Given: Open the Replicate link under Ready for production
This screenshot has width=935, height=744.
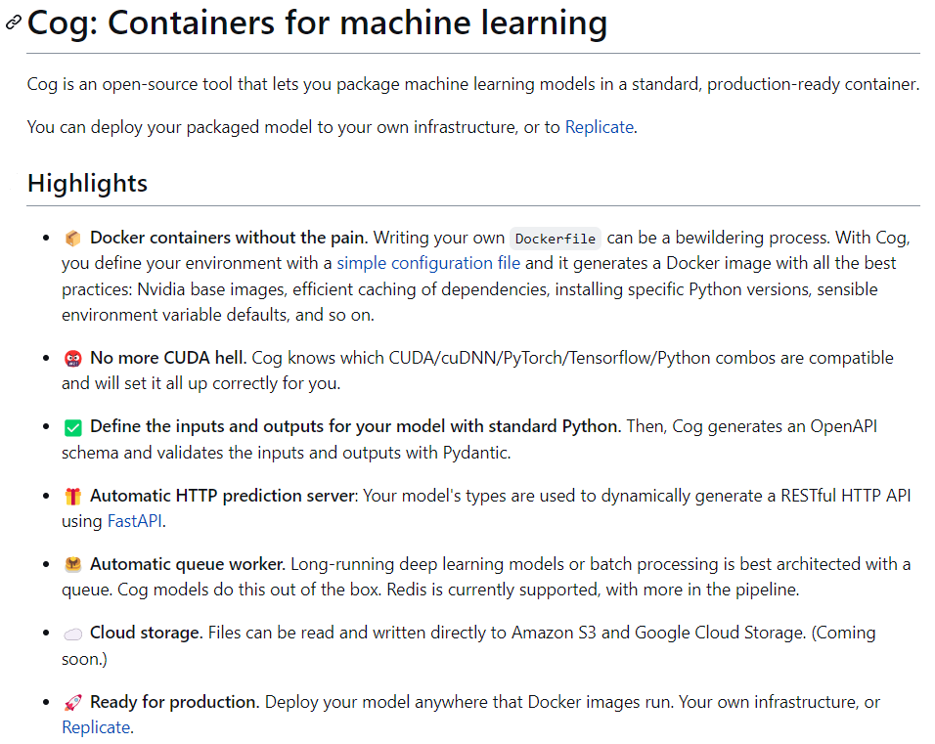Looking at the screenshot, I should (96, 727).
